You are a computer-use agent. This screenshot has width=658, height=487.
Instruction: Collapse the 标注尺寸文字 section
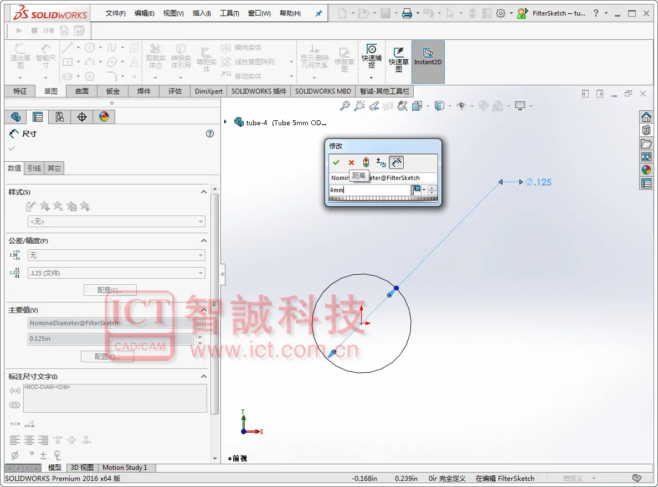click(203, 376)
